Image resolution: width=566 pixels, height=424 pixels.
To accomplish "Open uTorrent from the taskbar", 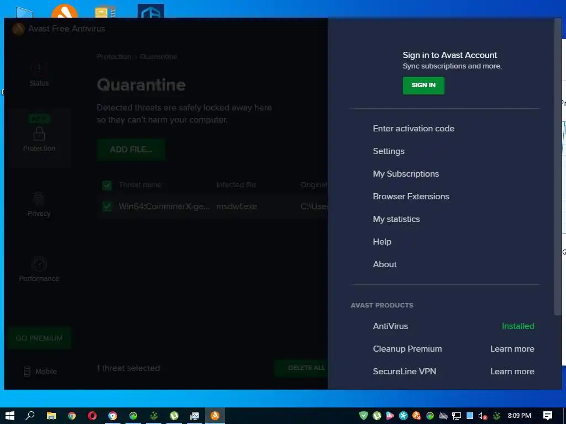I will [174, 416].
